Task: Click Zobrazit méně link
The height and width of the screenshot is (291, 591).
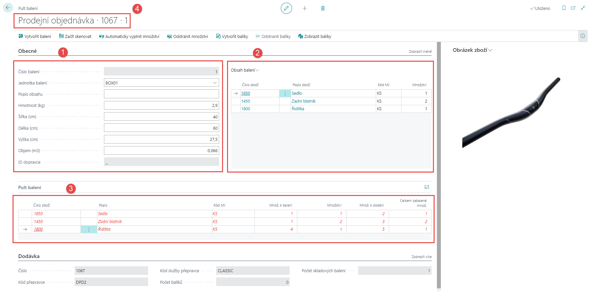Action: click(x=420, y=51)
